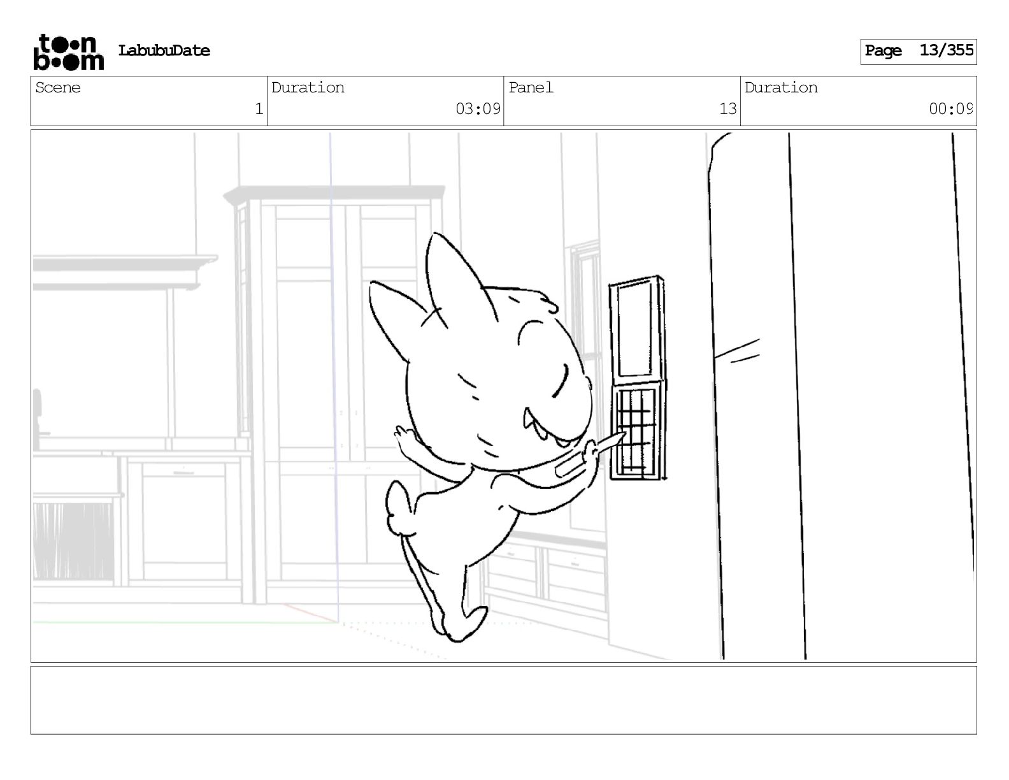Click the panel duration 00:09 value
Viewport: 1009px width, 780px height.
(950, 109)
